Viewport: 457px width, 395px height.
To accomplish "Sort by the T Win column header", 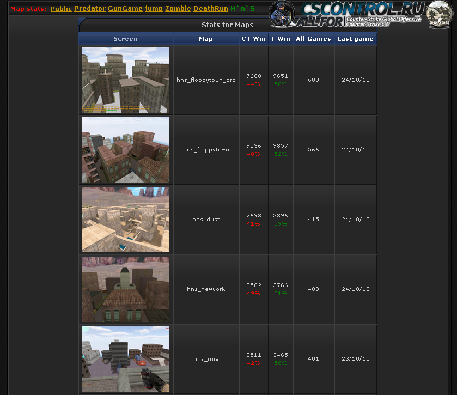I will pos(281,39).
